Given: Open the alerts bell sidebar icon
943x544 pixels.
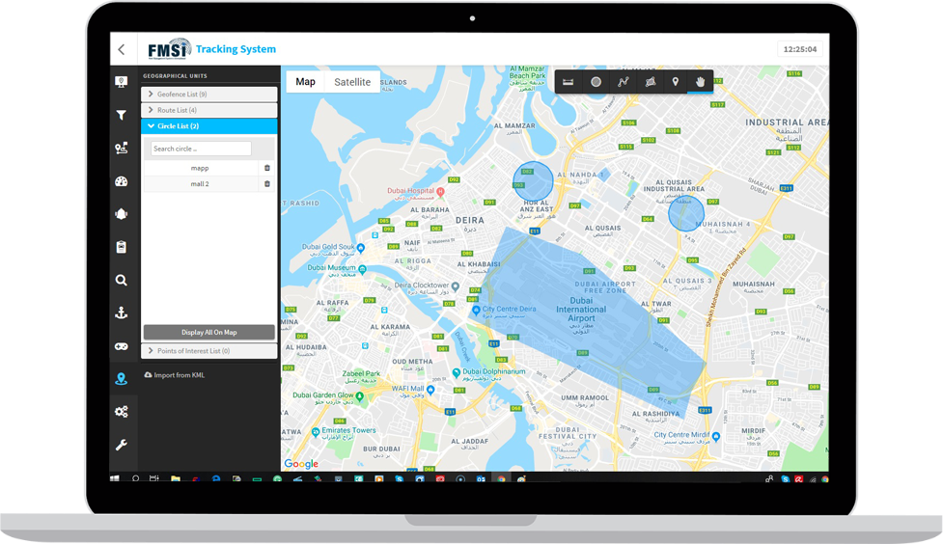Looking at the screenshot, I should [x=122, y=214].
